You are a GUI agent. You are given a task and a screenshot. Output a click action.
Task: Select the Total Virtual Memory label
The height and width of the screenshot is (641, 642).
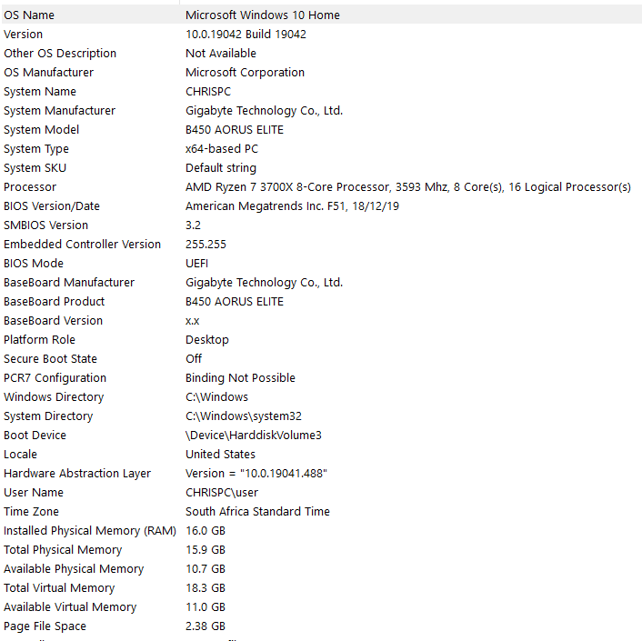coord(59,588)
